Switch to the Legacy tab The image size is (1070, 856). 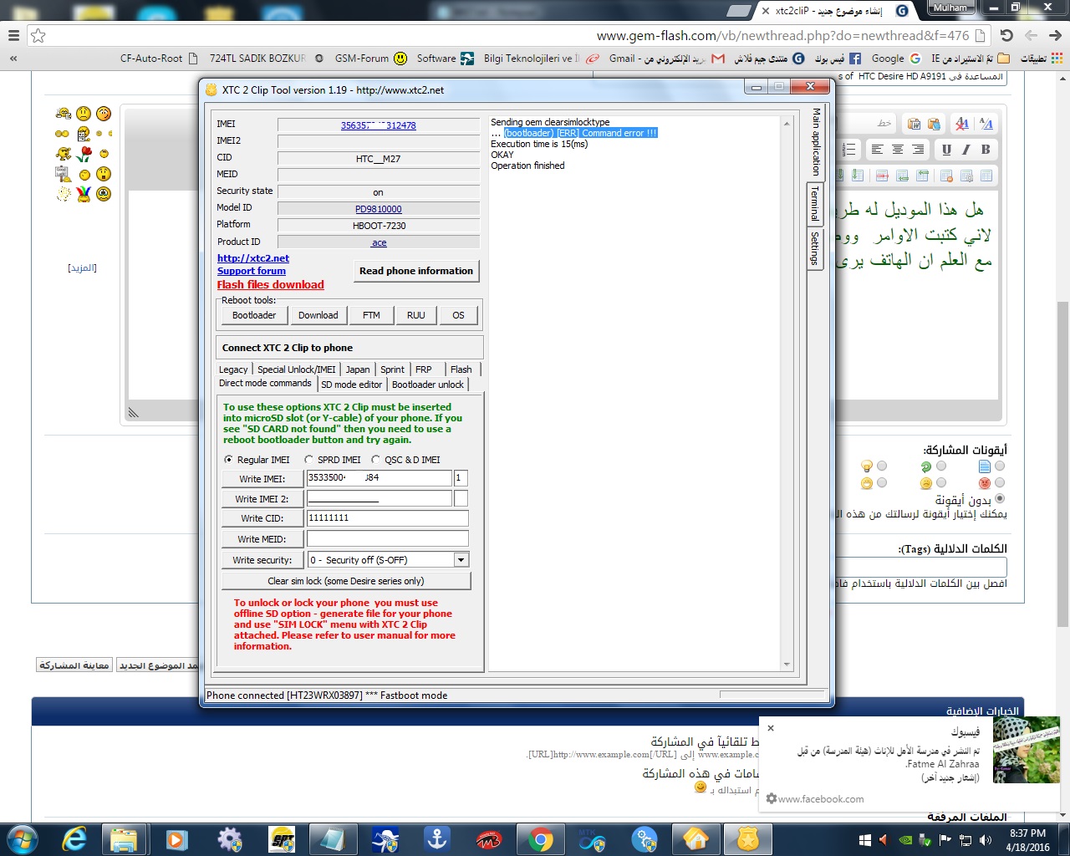point(233,369)
